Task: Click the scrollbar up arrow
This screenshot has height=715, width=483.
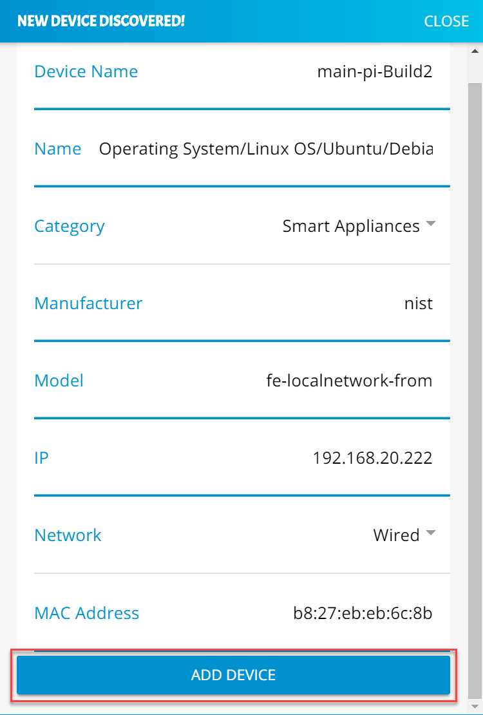Action: coord(475,51)
